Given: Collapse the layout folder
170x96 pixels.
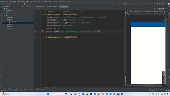Looking at the screenshot, I should pyautogui.click(x=6, y=19).
